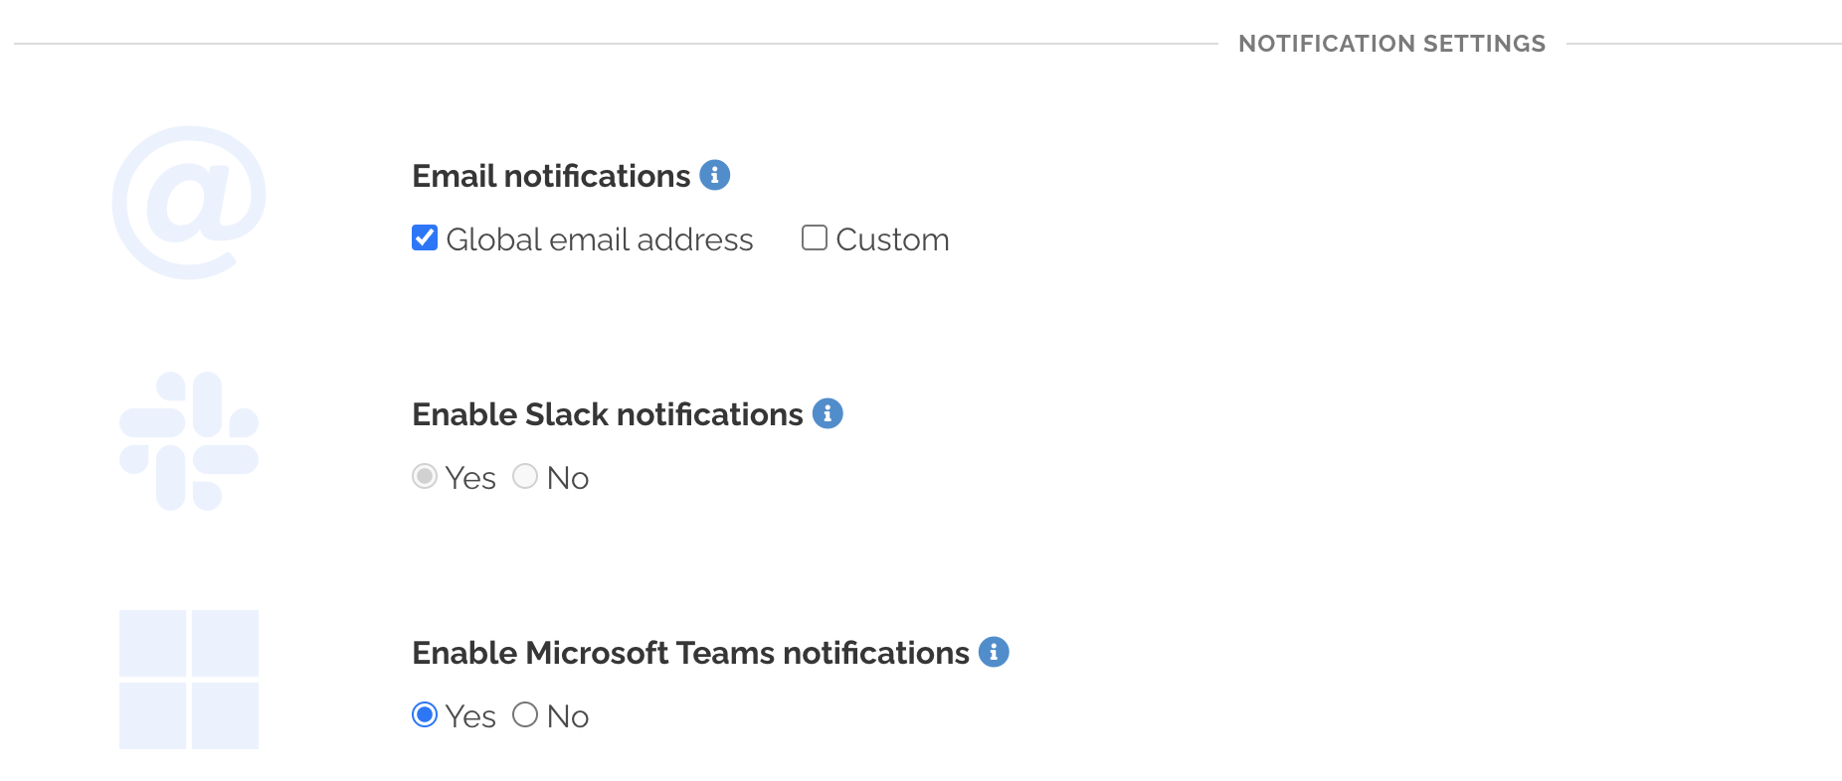Click the Email notifications heading

click(x=551, y=175)
